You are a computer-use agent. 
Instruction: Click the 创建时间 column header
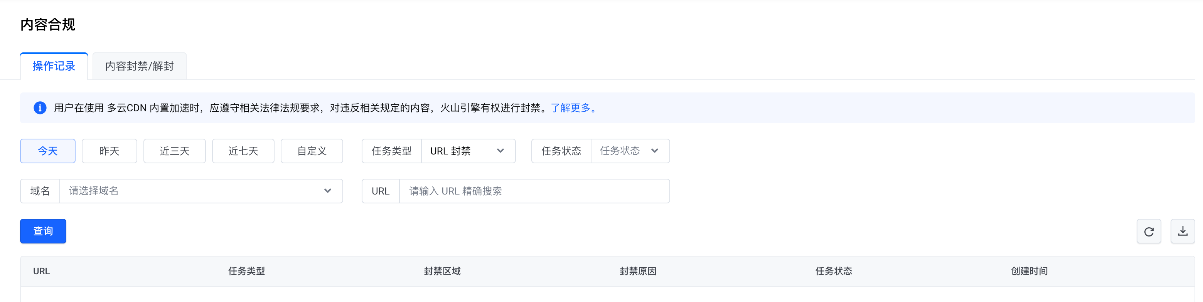[1029, 271]
